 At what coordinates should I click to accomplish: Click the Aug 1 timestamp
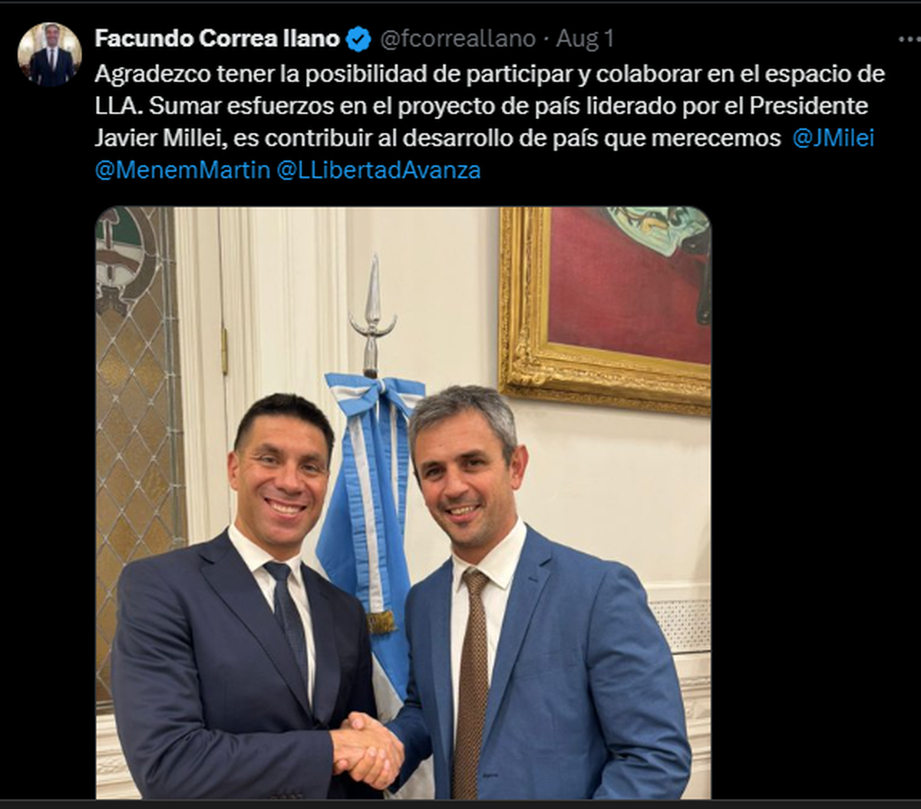[x=585, y=38]
